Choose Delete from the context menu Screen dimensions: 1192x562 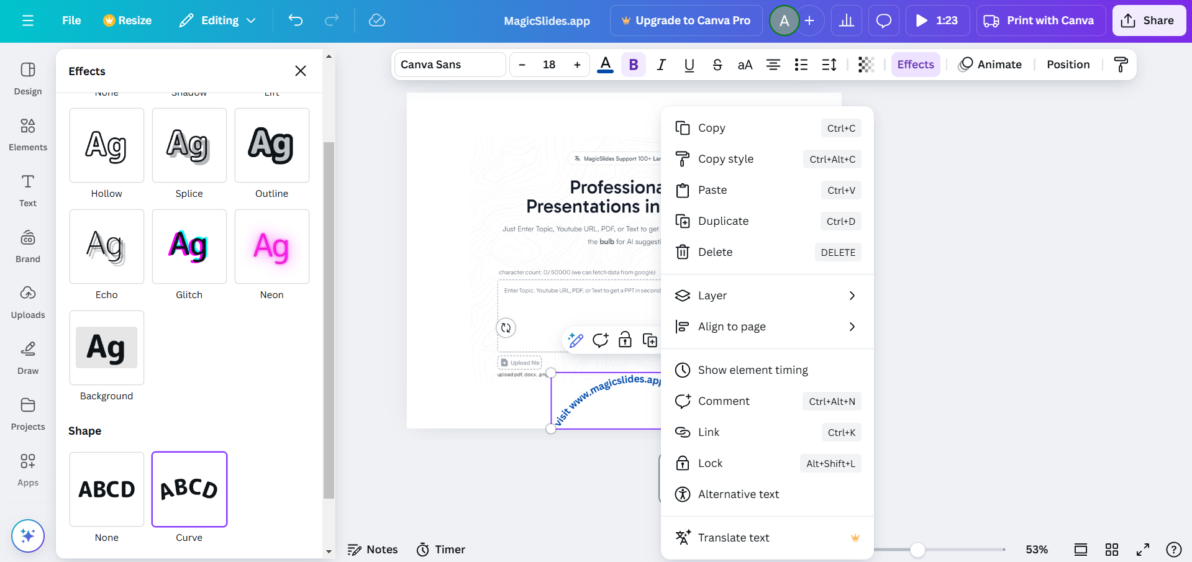[x=767, y=252]
